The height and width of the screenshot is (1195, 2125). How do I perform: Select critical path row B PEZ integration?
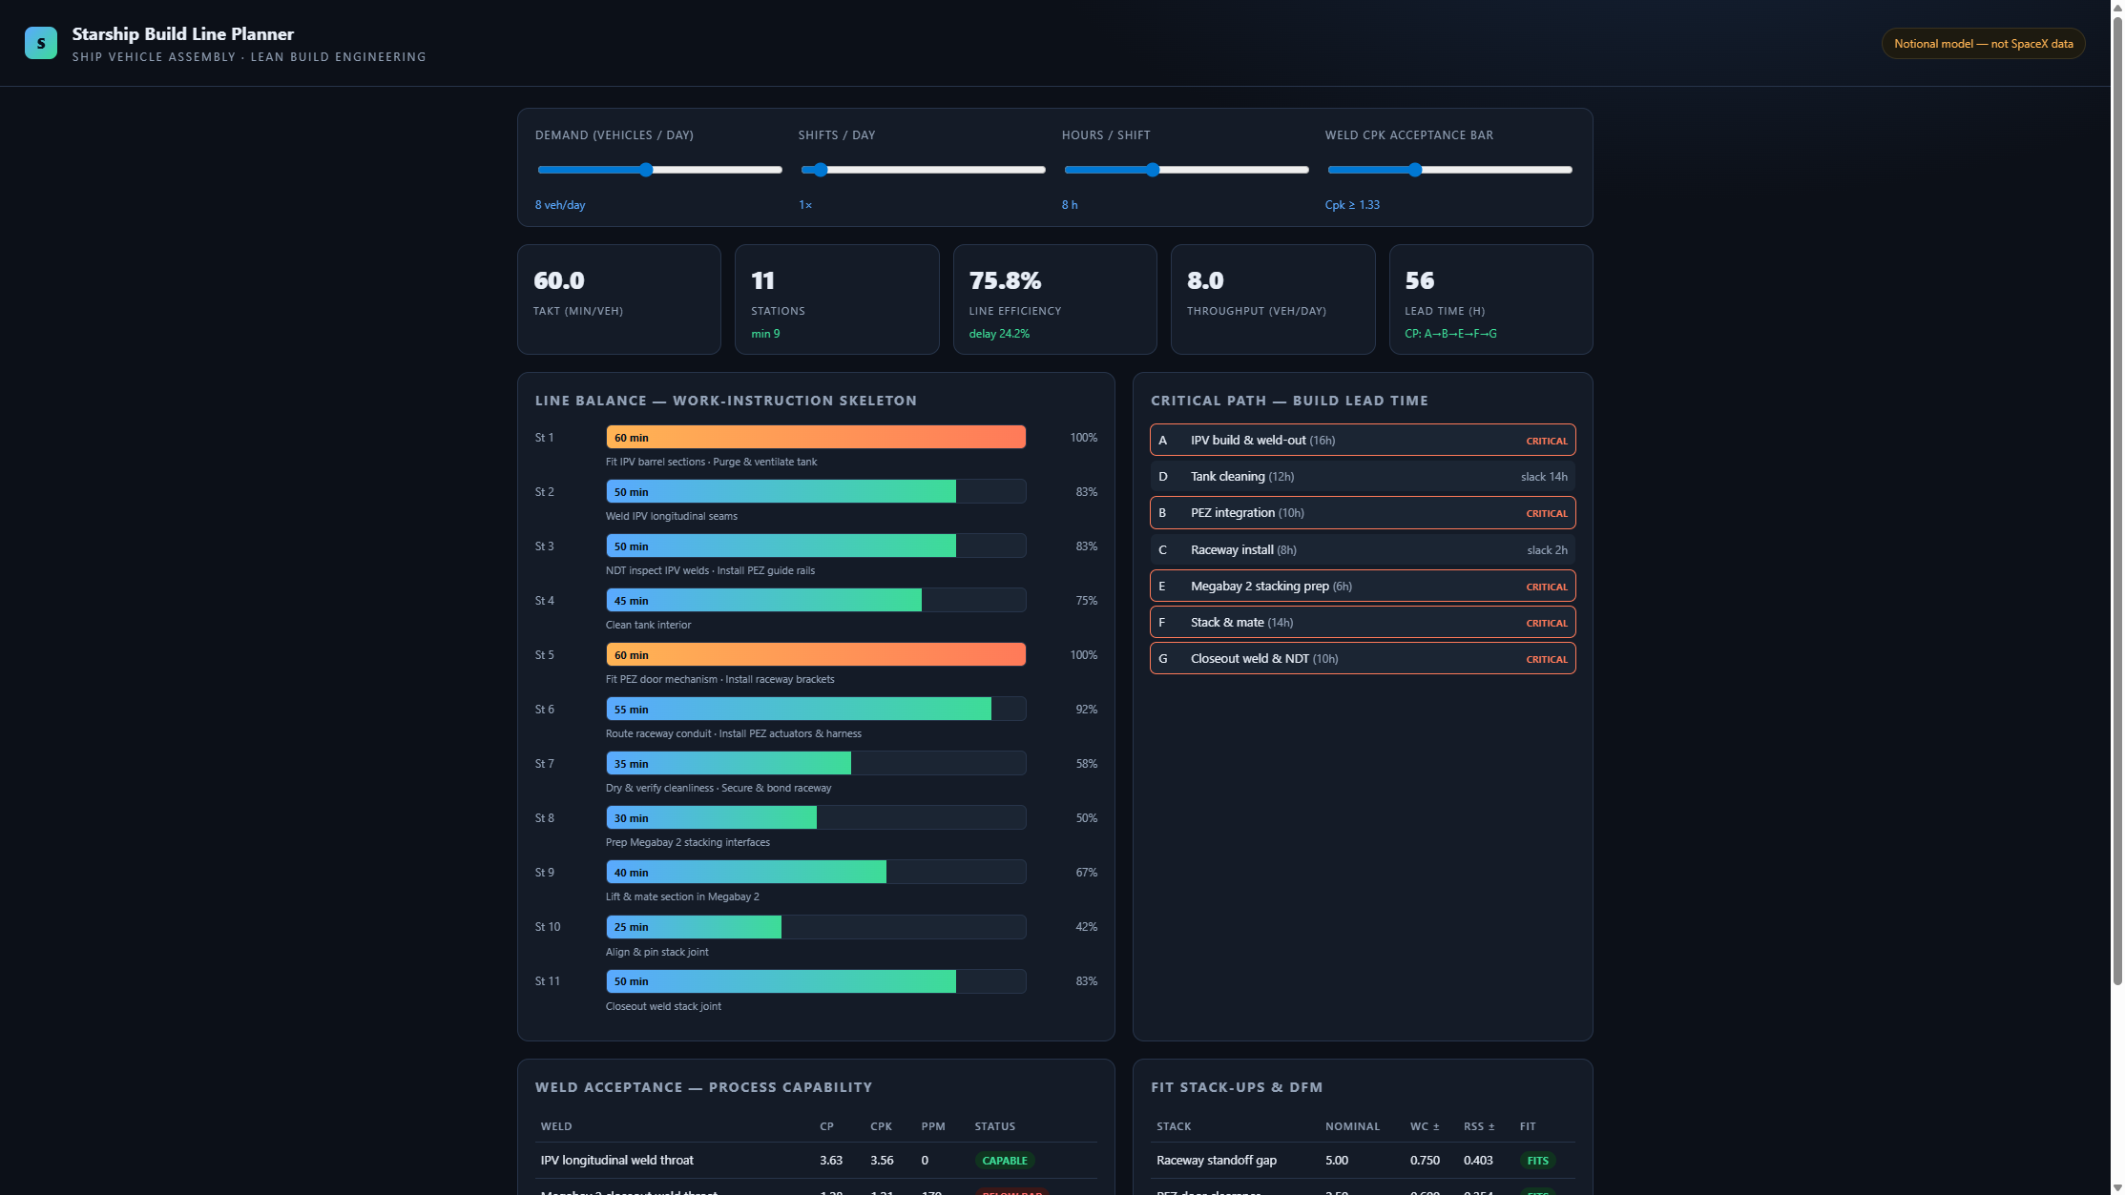(x=1363, y=512)
